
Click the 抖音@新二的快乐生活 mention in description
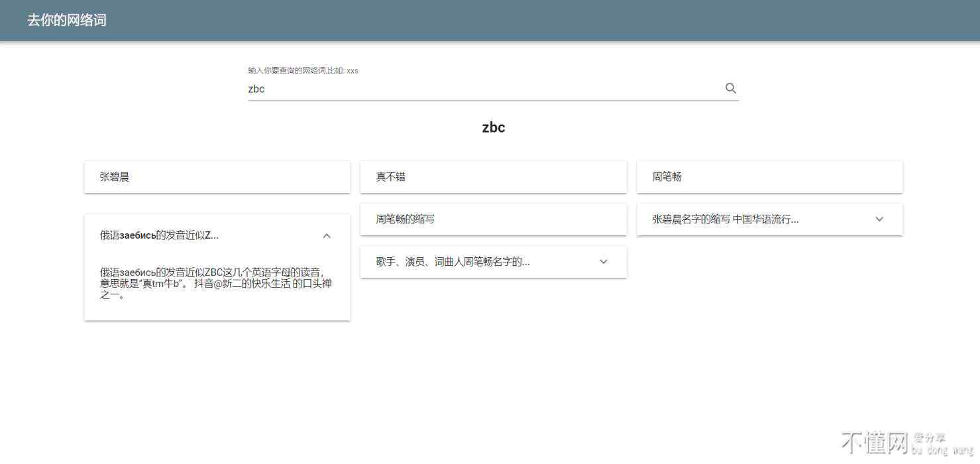tap(242, 284)
